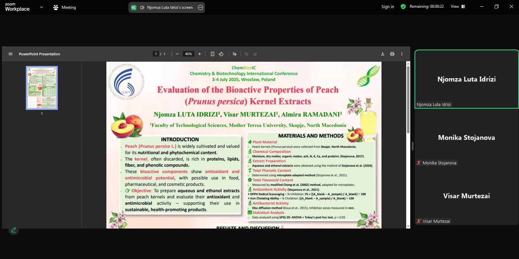Viewport: 519px width, 259px height.
Task: Open the View layout menu
Action: pos(458,6)
